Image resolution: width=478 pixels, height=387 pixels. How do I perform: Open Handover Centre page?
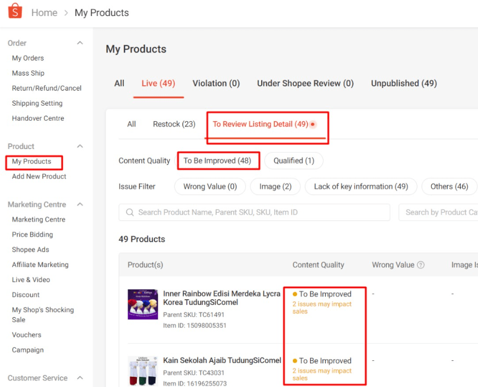click(38, 118)
